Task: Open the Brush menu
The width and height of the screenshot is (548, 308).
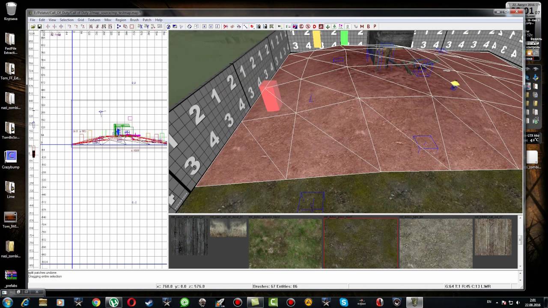Action: tap(134, 20)
